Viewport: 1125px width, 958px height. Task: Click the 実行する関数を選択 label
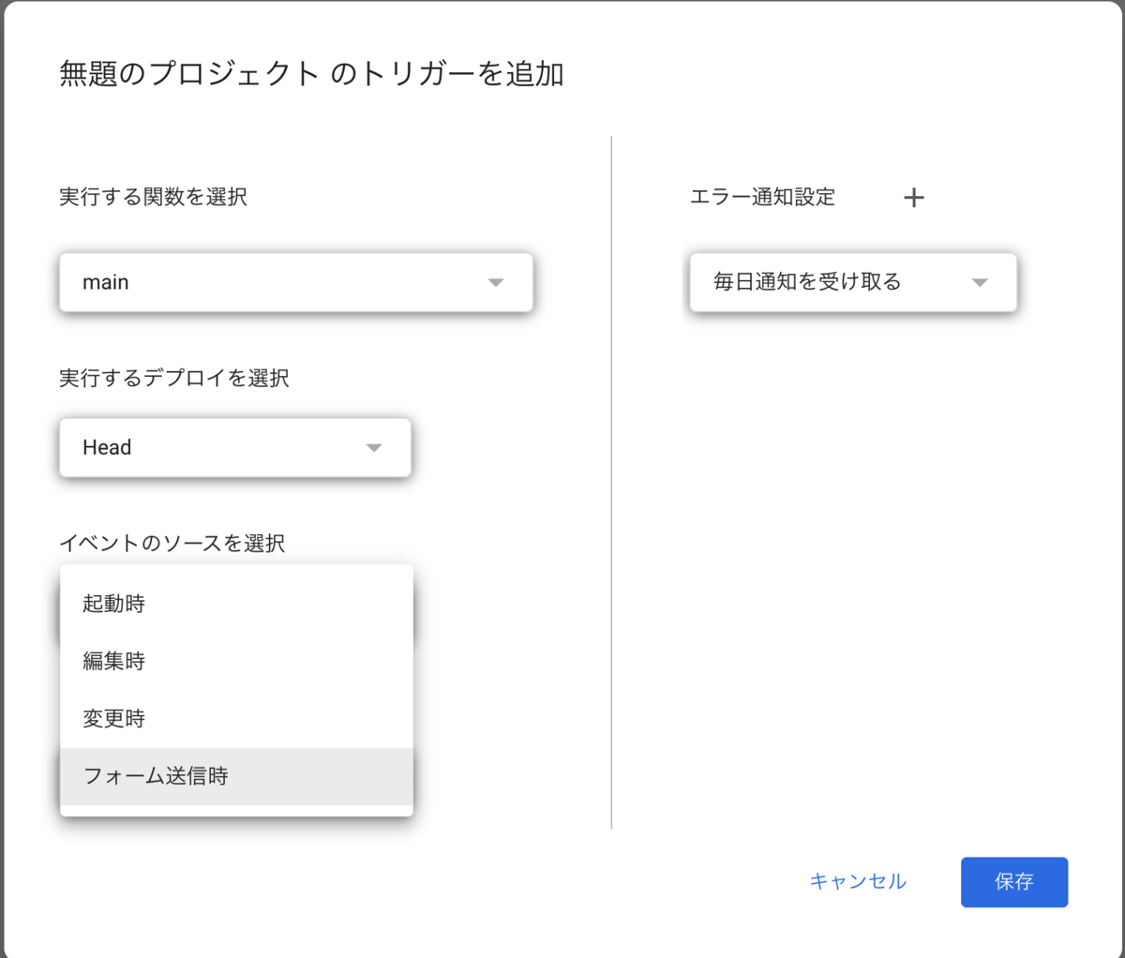[x=153, y=197]
